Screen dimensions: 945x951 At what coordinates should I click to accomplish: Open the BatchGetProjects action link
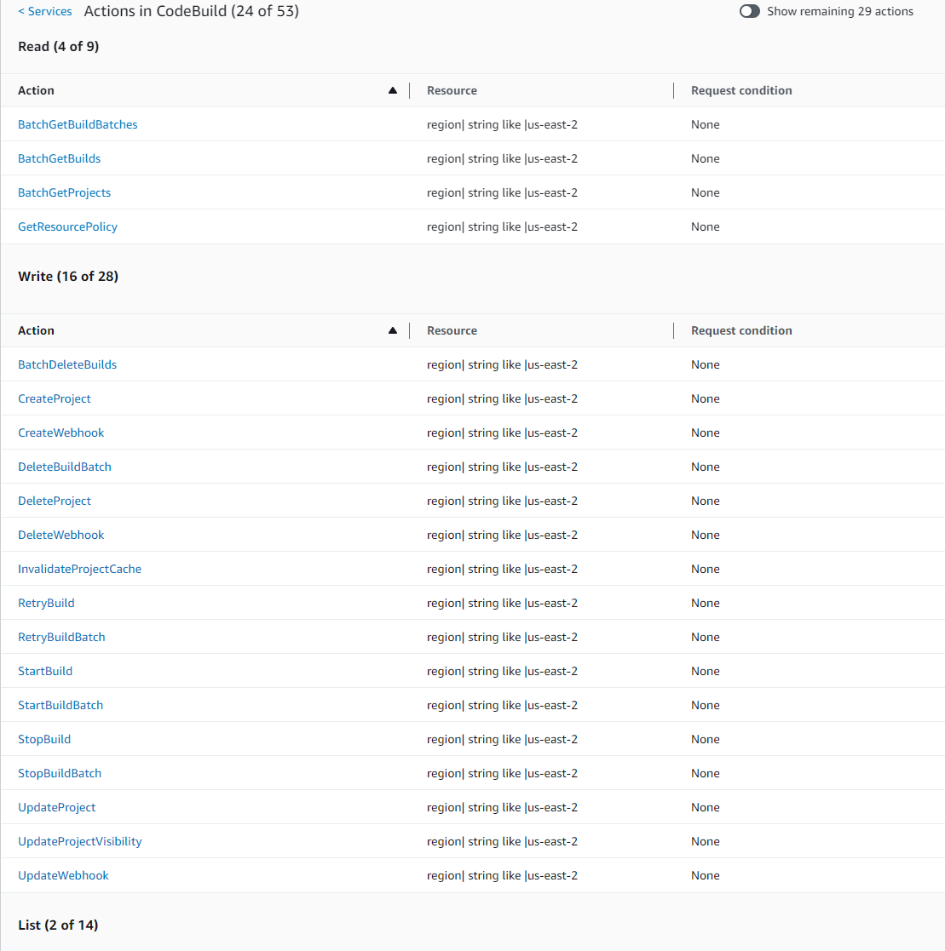(64, 192)
